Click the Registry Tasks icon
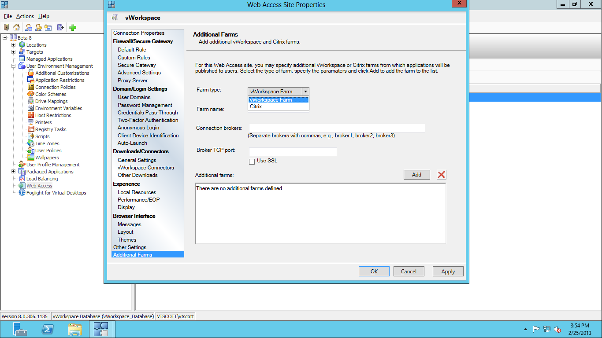This screenshot has width=602, height=338. pos(31,129)
